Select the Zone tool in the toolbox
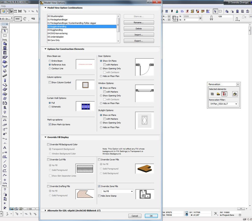 5,103
